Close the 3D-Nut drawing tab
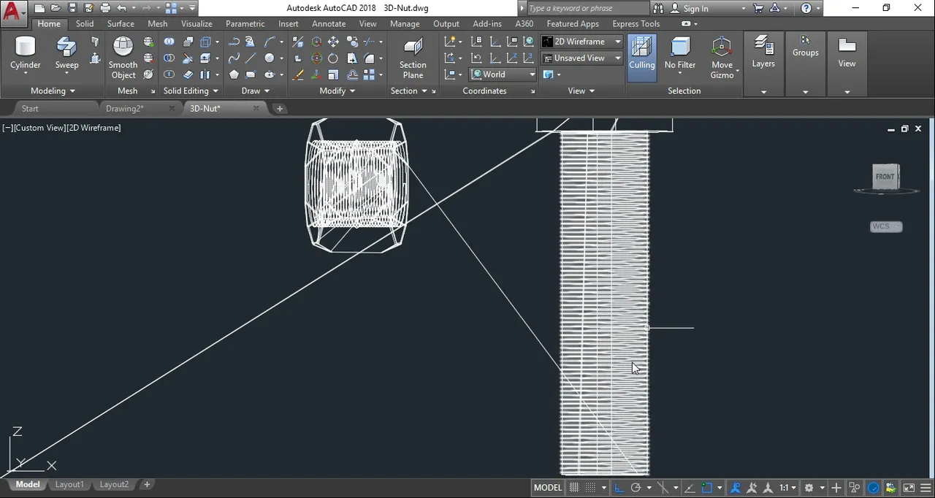 pyautogui.click(x=256, y=108)
